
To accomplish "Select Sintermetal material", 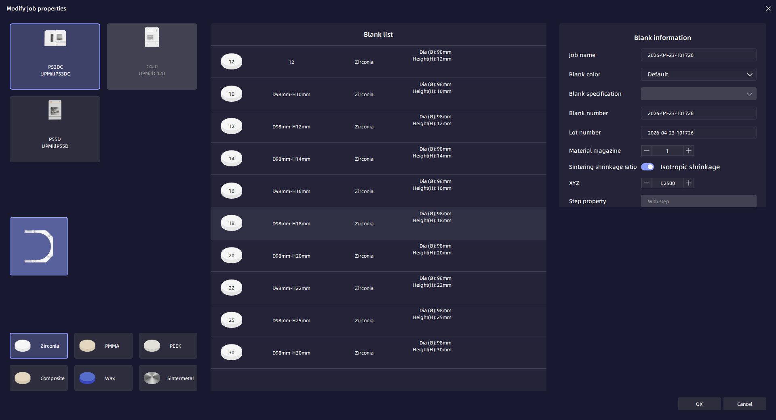I will pyautogui.click(x=168, y=378).
